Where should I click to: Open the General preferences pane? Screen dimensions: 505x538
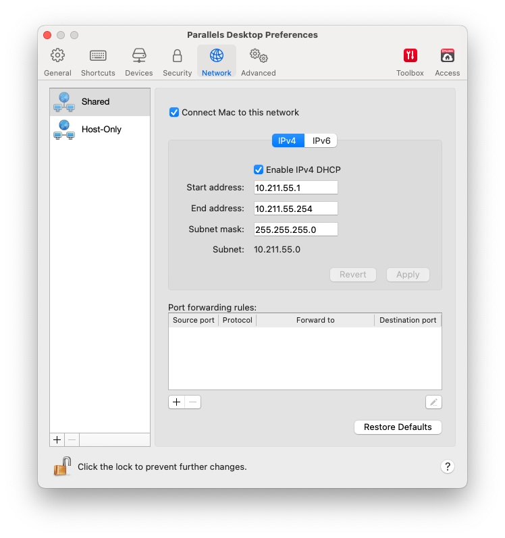pyautogui.click(x=57, y=62)
